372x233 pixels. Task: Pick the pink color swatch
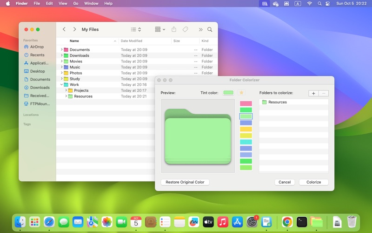(x=246, y=103)
